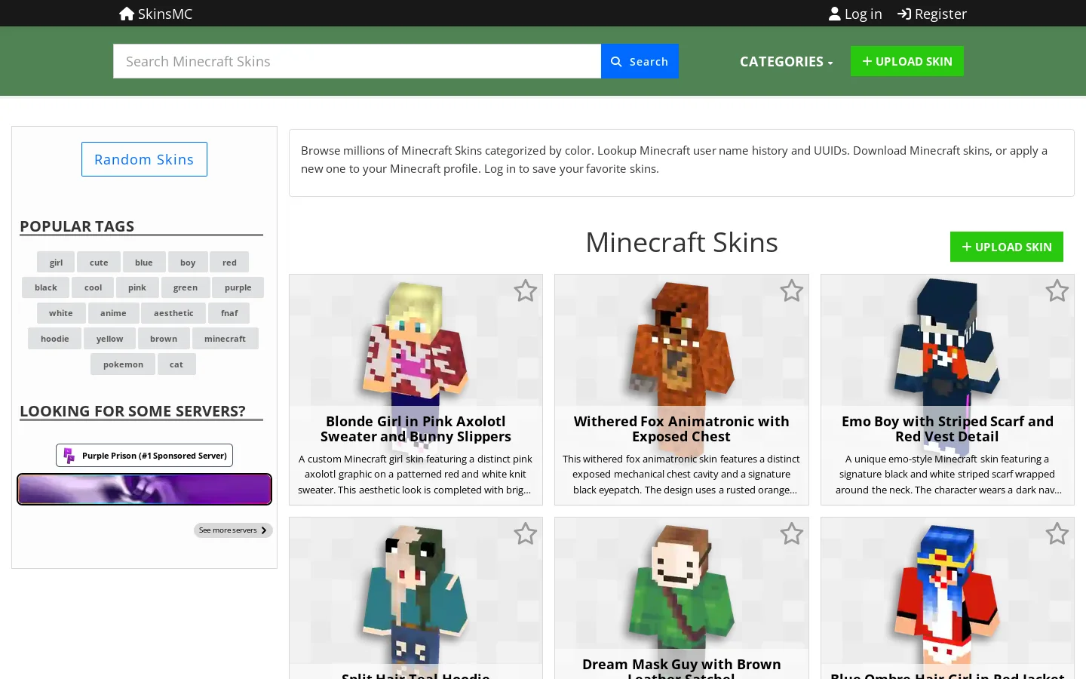The width and height of the screenshot is (1086, 679).
Task: Filter by the yellow tag
Action: pyautogui.click(x=109, y=339)
